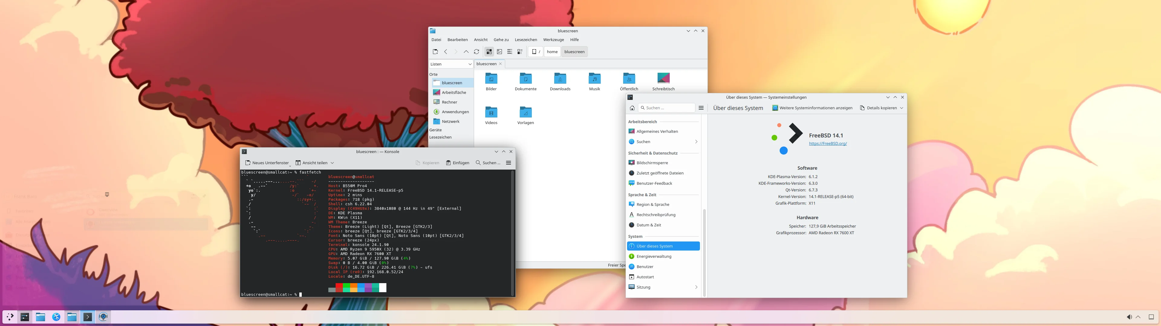
Task: Open the hamburger menu in System Settings
Action: [x=701, y=108]
